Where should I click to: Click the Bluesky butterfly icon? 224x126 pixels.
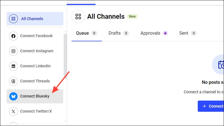[x=13, y=96]
